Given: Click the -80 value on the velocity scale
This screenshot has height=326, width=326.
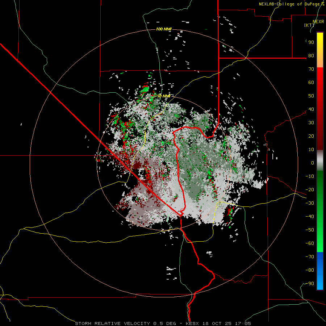Looking at the screenshot, I should tap(310, 270).
